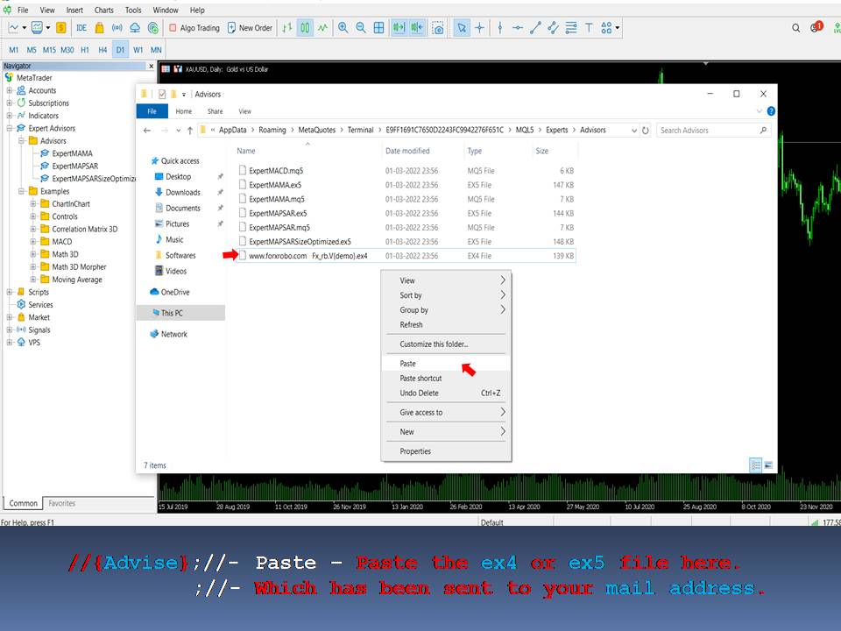Click the Algo Trading toolbar button
This screenshot has height=631, width=841.
point(194,28)
